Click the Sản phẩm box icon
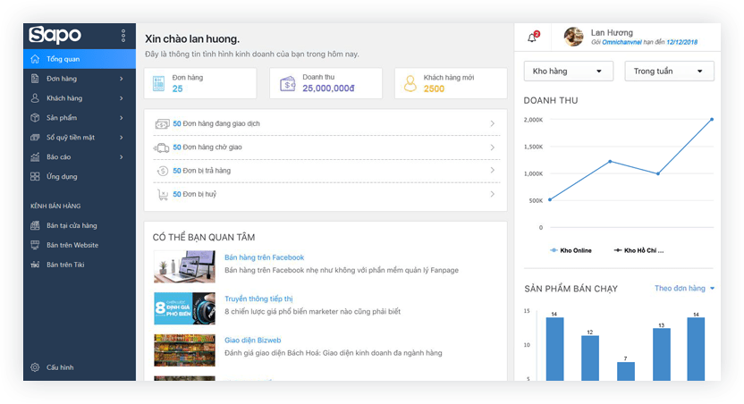 click(x=35, y=118)
